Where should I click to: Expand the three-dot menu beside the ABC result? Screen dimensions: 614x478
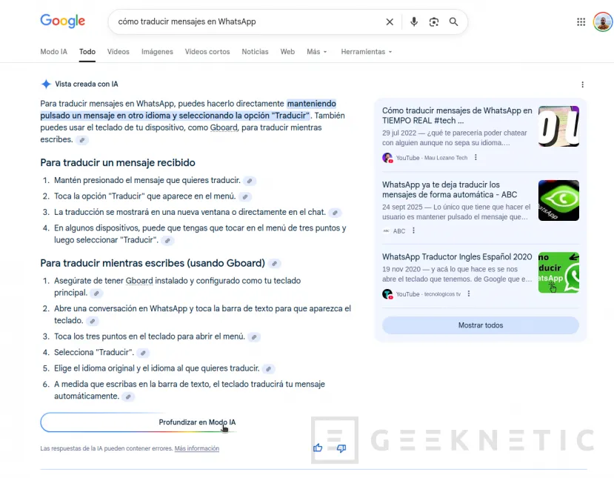click(x=413, y=230)
